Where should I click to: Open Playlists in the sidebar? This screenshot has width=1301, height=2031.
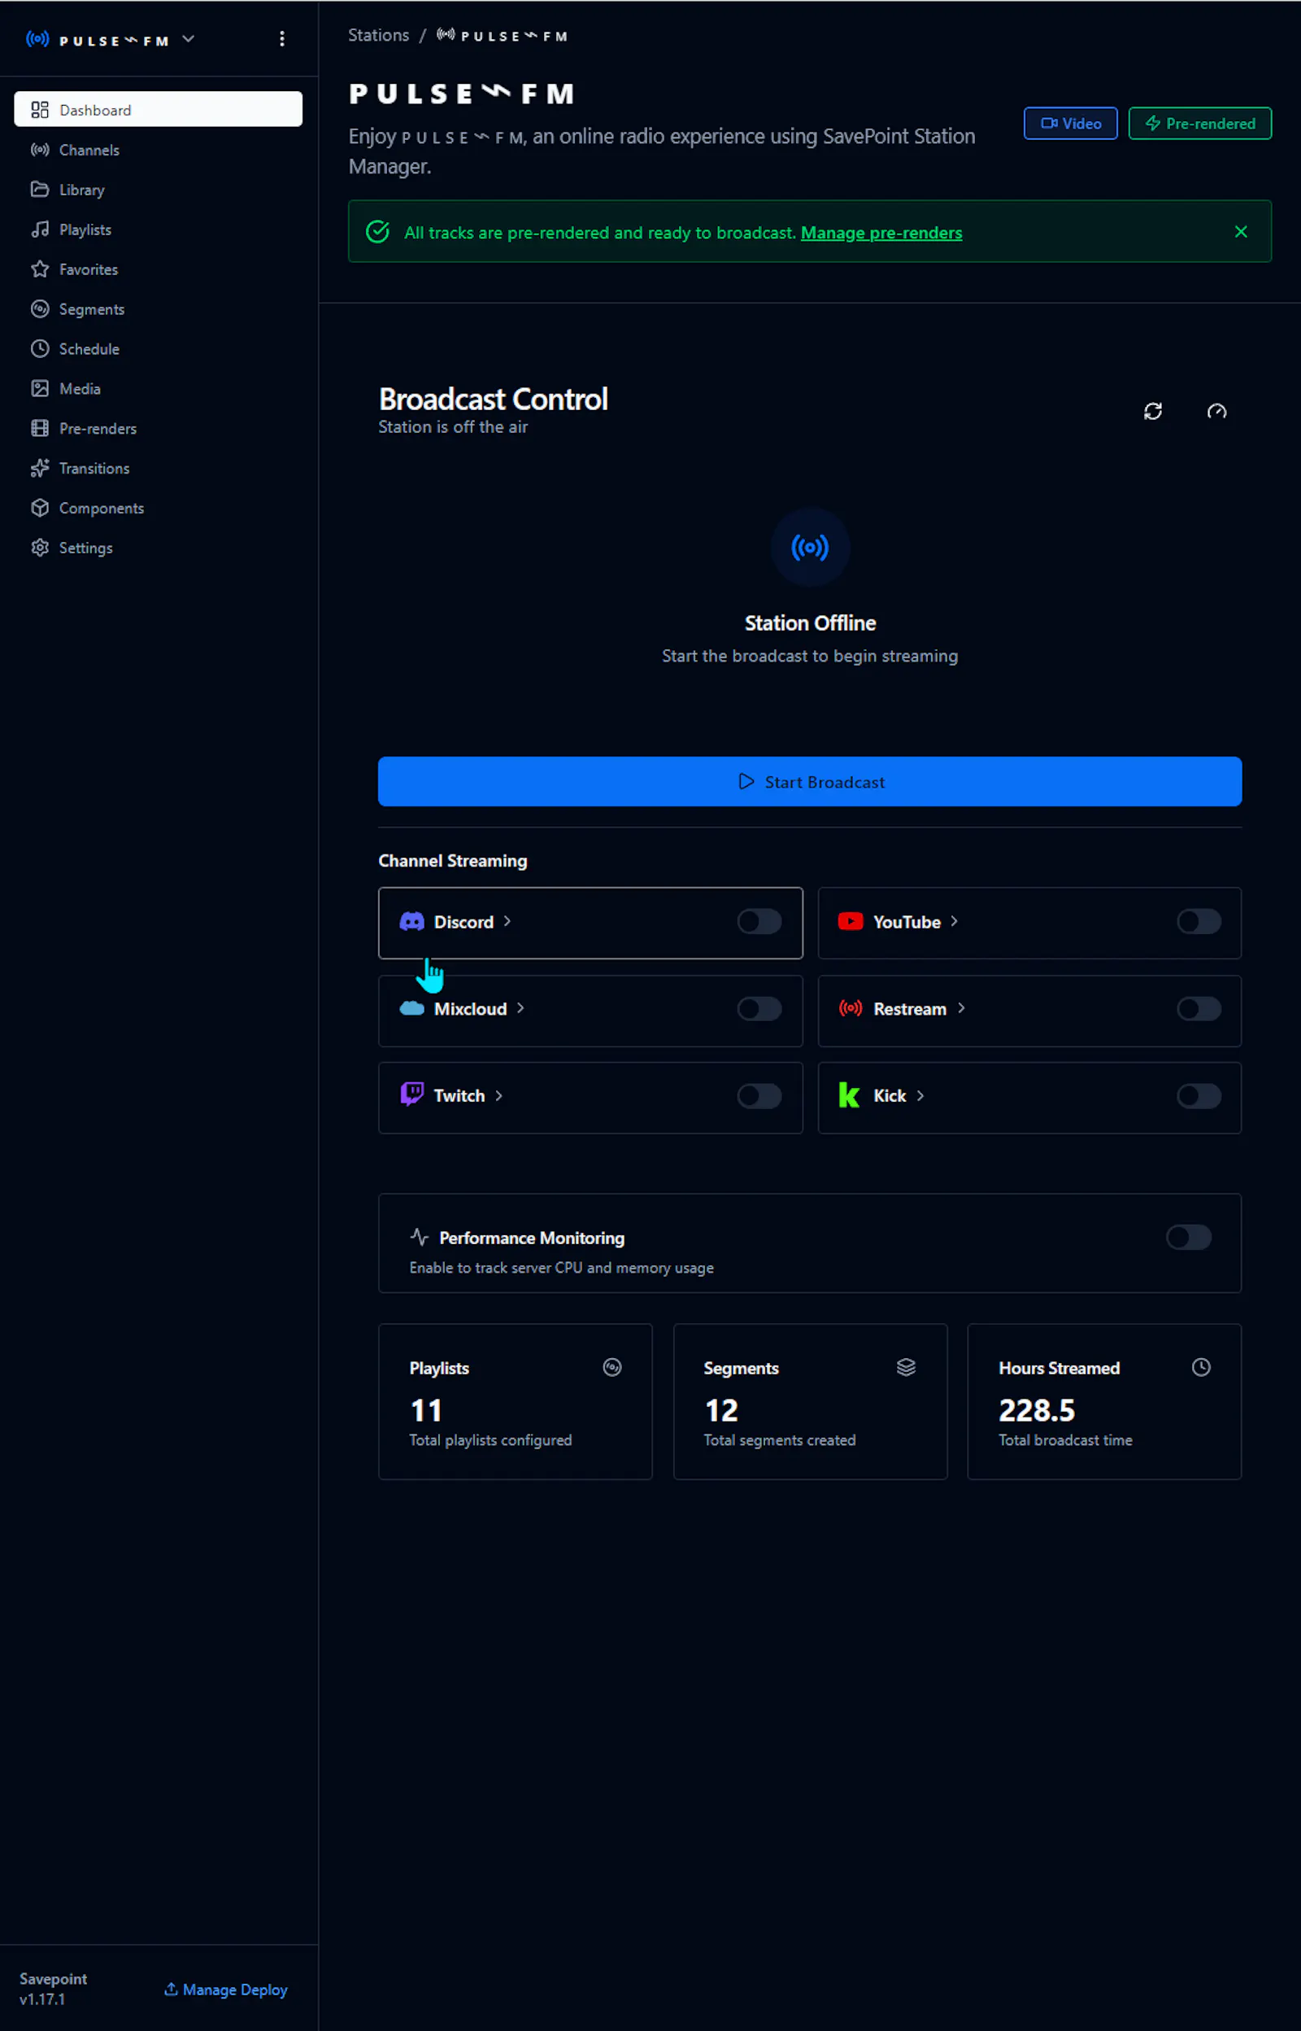(x=158, y=229)
